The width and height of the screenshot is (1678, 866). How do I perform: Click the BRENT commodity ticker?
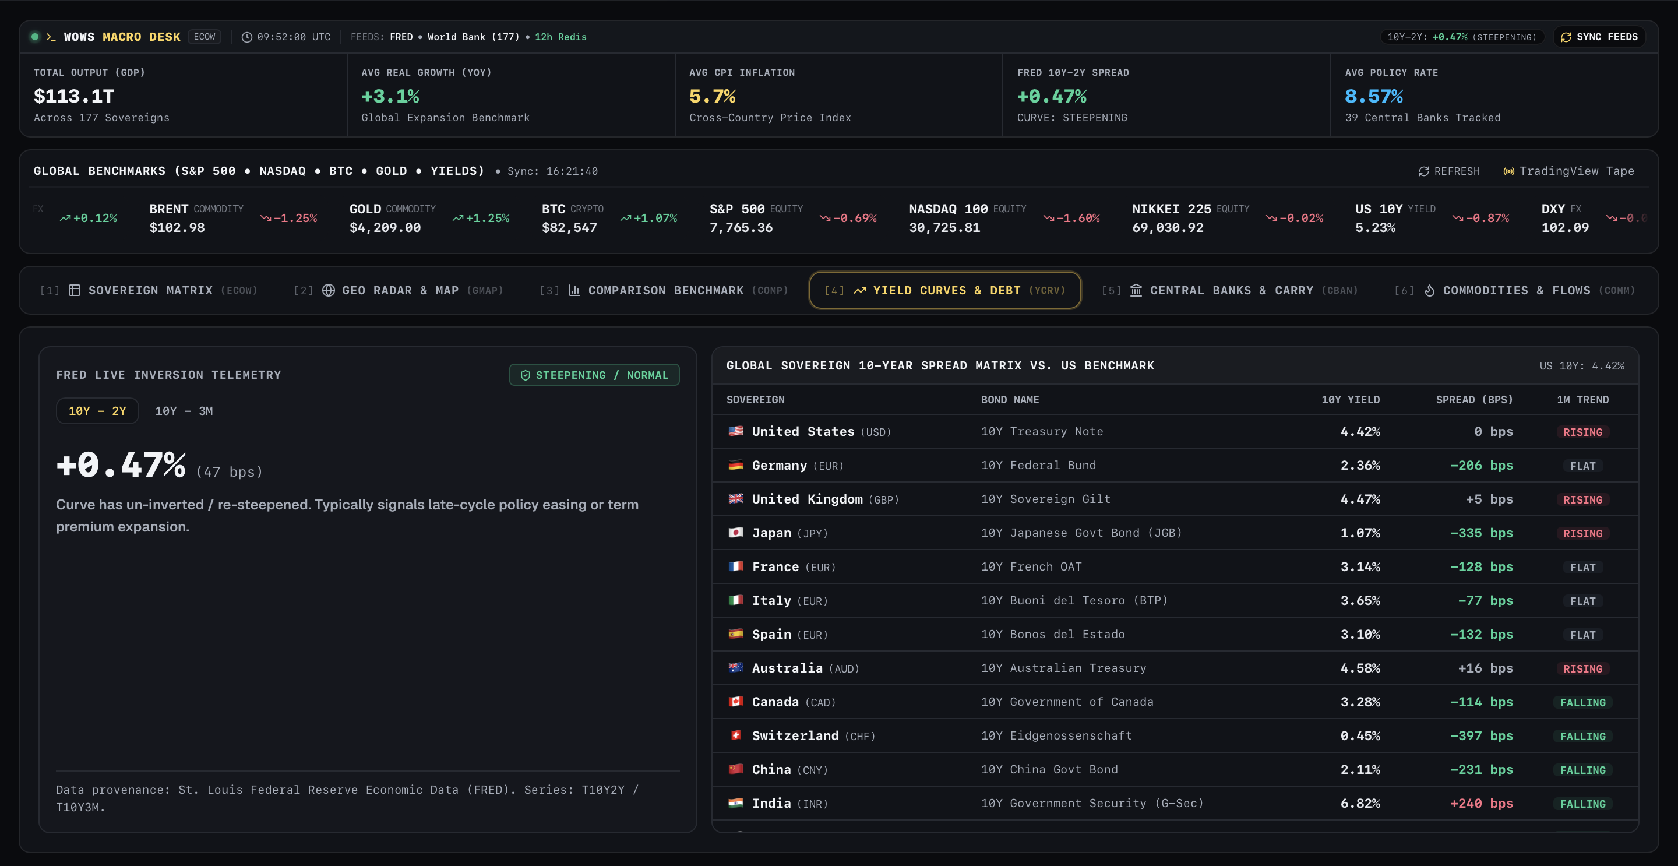click(233, 219)
